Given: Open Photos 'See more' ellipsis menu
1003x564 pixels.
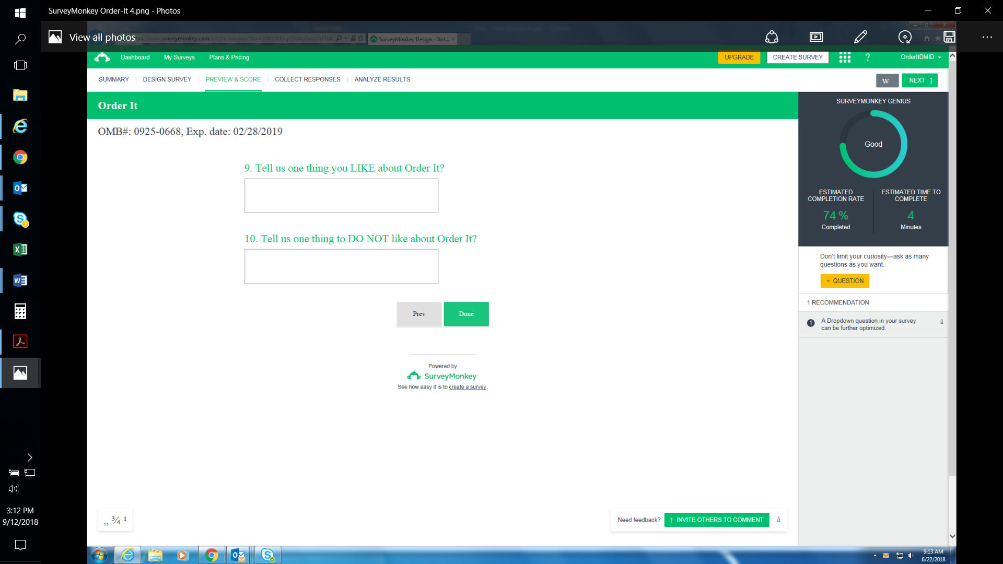Looking at the screenshot, I should [987, 37].
